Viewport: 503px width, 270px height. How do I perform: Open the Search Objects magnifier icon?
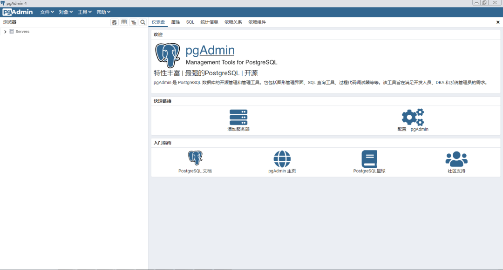(x=143, y=22)
